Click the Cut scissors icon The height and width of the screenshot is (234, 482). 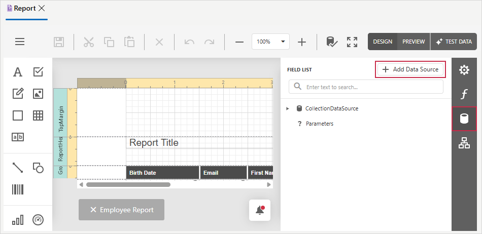click(x=88, y=42)
